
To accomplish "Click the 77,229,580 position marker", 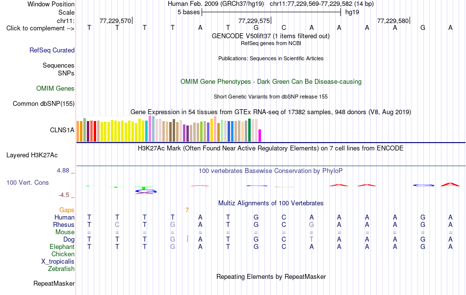I will (393, 21).
